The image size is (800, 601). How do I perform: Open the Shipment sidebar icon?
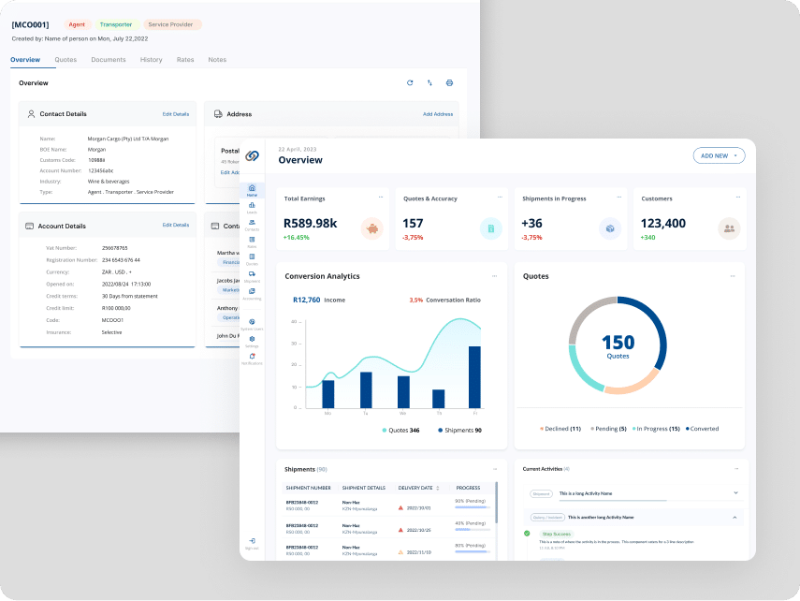pyautogui.click(x=252, y=274)
